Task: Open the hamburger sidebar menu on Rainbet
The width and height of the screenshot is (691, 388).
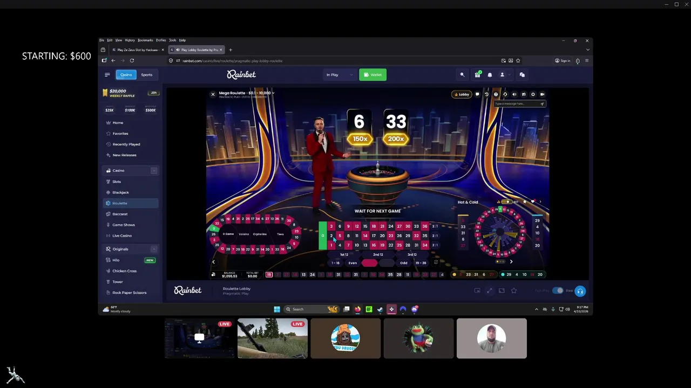Action: pos(107,75)
